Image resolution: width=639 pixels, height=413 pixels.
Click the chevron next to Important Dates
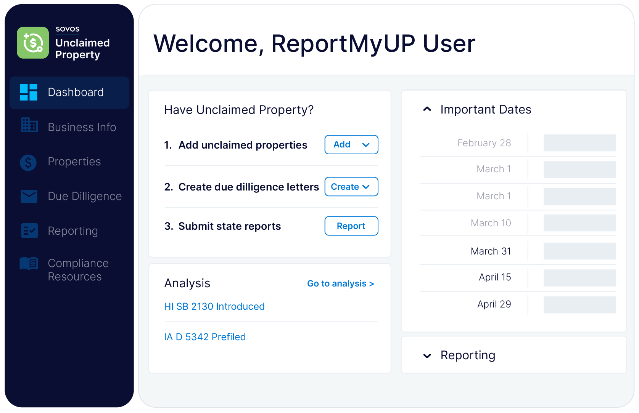[427, 109]
